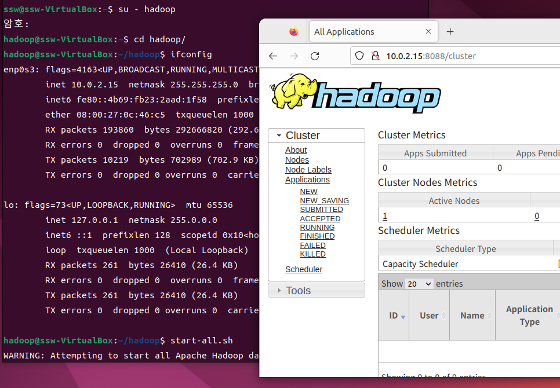Screen dimensions: 560x388
Task: Filter applications by SUBMITTED state
Action: point(321,209)
